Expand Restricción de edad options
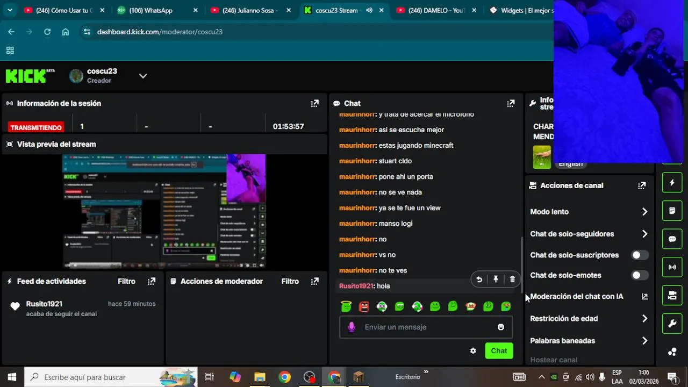 644,319
